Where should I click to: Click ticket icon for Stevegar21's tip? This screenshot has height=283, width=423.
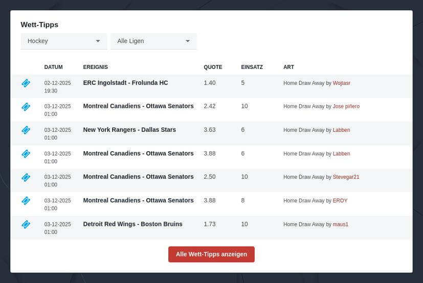26,177
